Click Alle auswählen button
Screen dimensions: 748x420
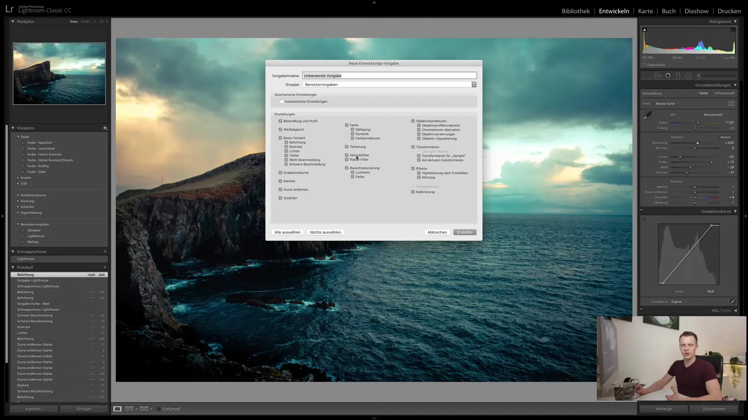point(288,233)
